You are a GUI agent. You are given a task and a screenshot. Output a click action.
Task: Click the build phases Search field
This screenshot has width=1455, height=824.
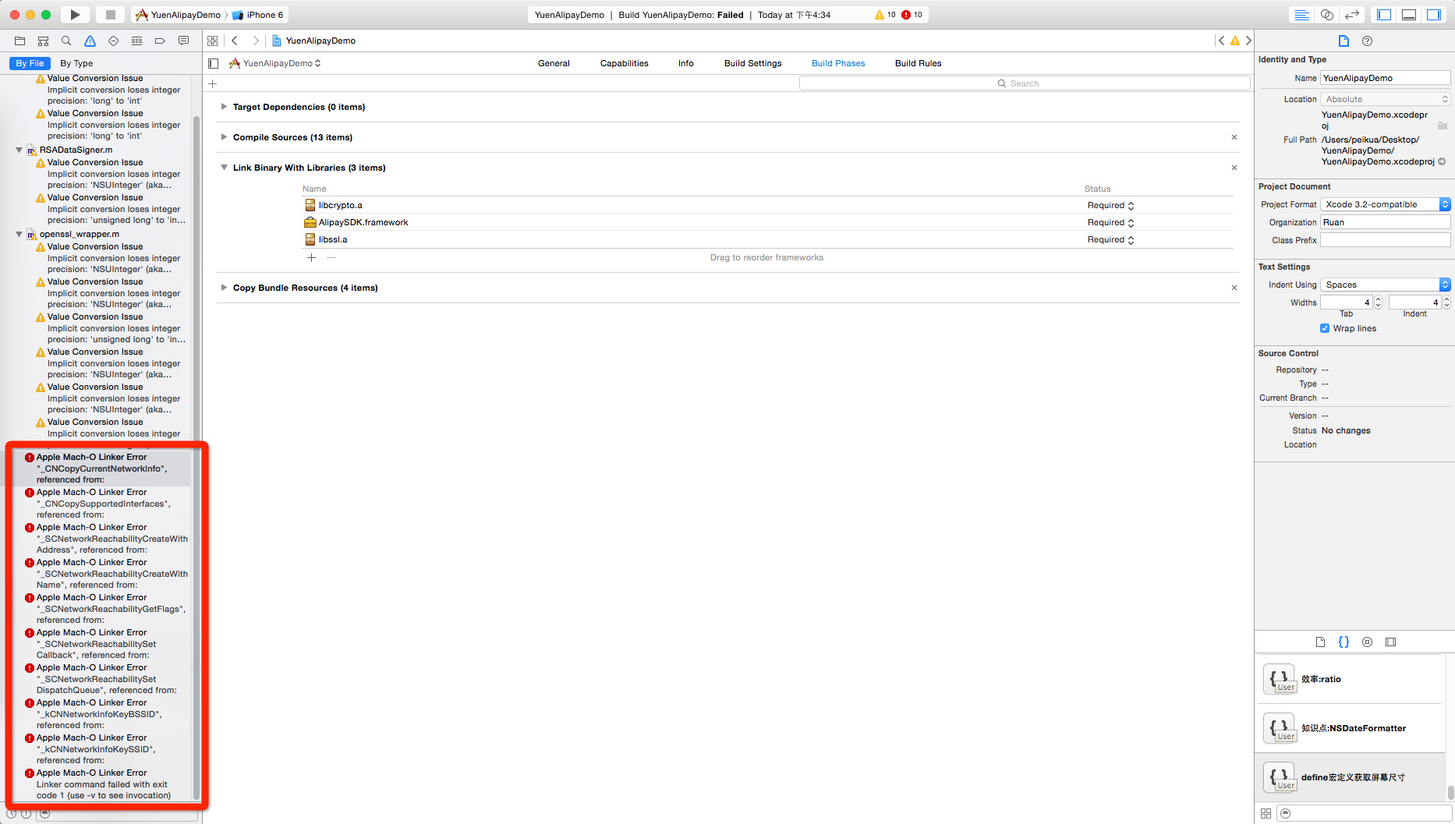tap(1025, 83)
